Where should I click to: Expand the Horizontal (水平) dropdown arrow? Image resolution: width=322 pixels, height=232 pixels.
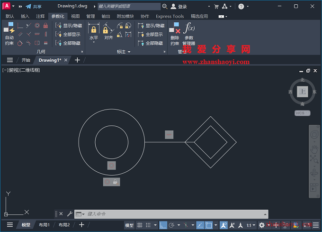[94, 42]
